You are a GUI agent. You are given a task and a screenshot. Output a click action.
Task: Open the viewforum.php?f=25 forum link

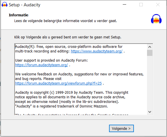pos(58,83)
